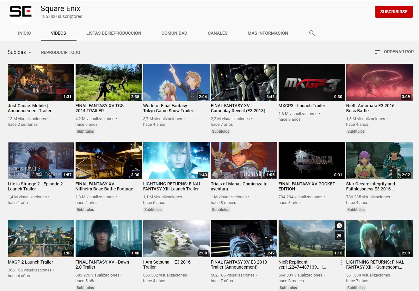Play the Lightning Returns Gamescom thumbnail
The image size is (419, 291).
pyautogui.click(x=379, y=239)
